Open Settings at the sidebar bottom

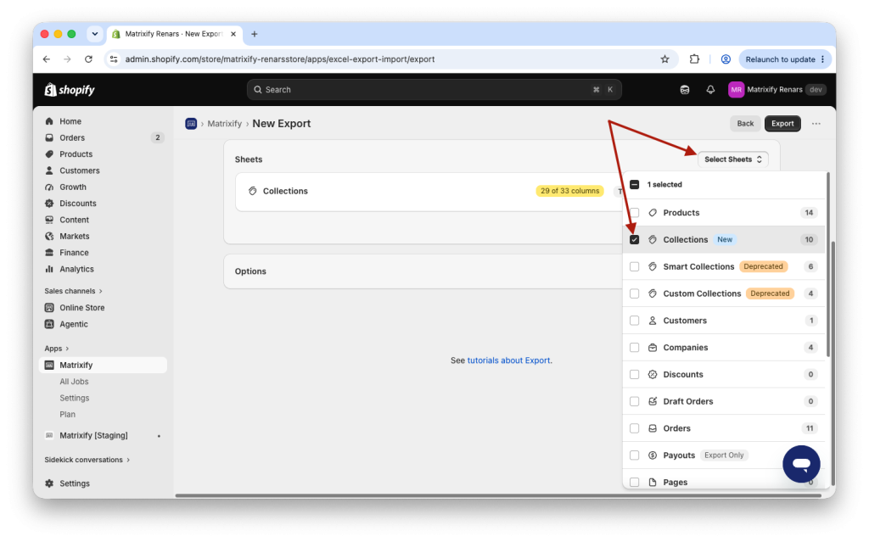75,483
